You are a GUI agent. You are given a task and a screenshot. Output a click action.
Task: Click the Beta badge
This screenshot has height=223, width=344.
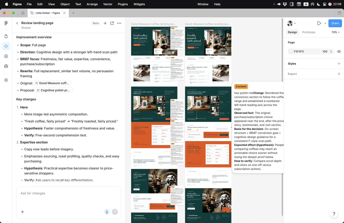tap(96, 23)
